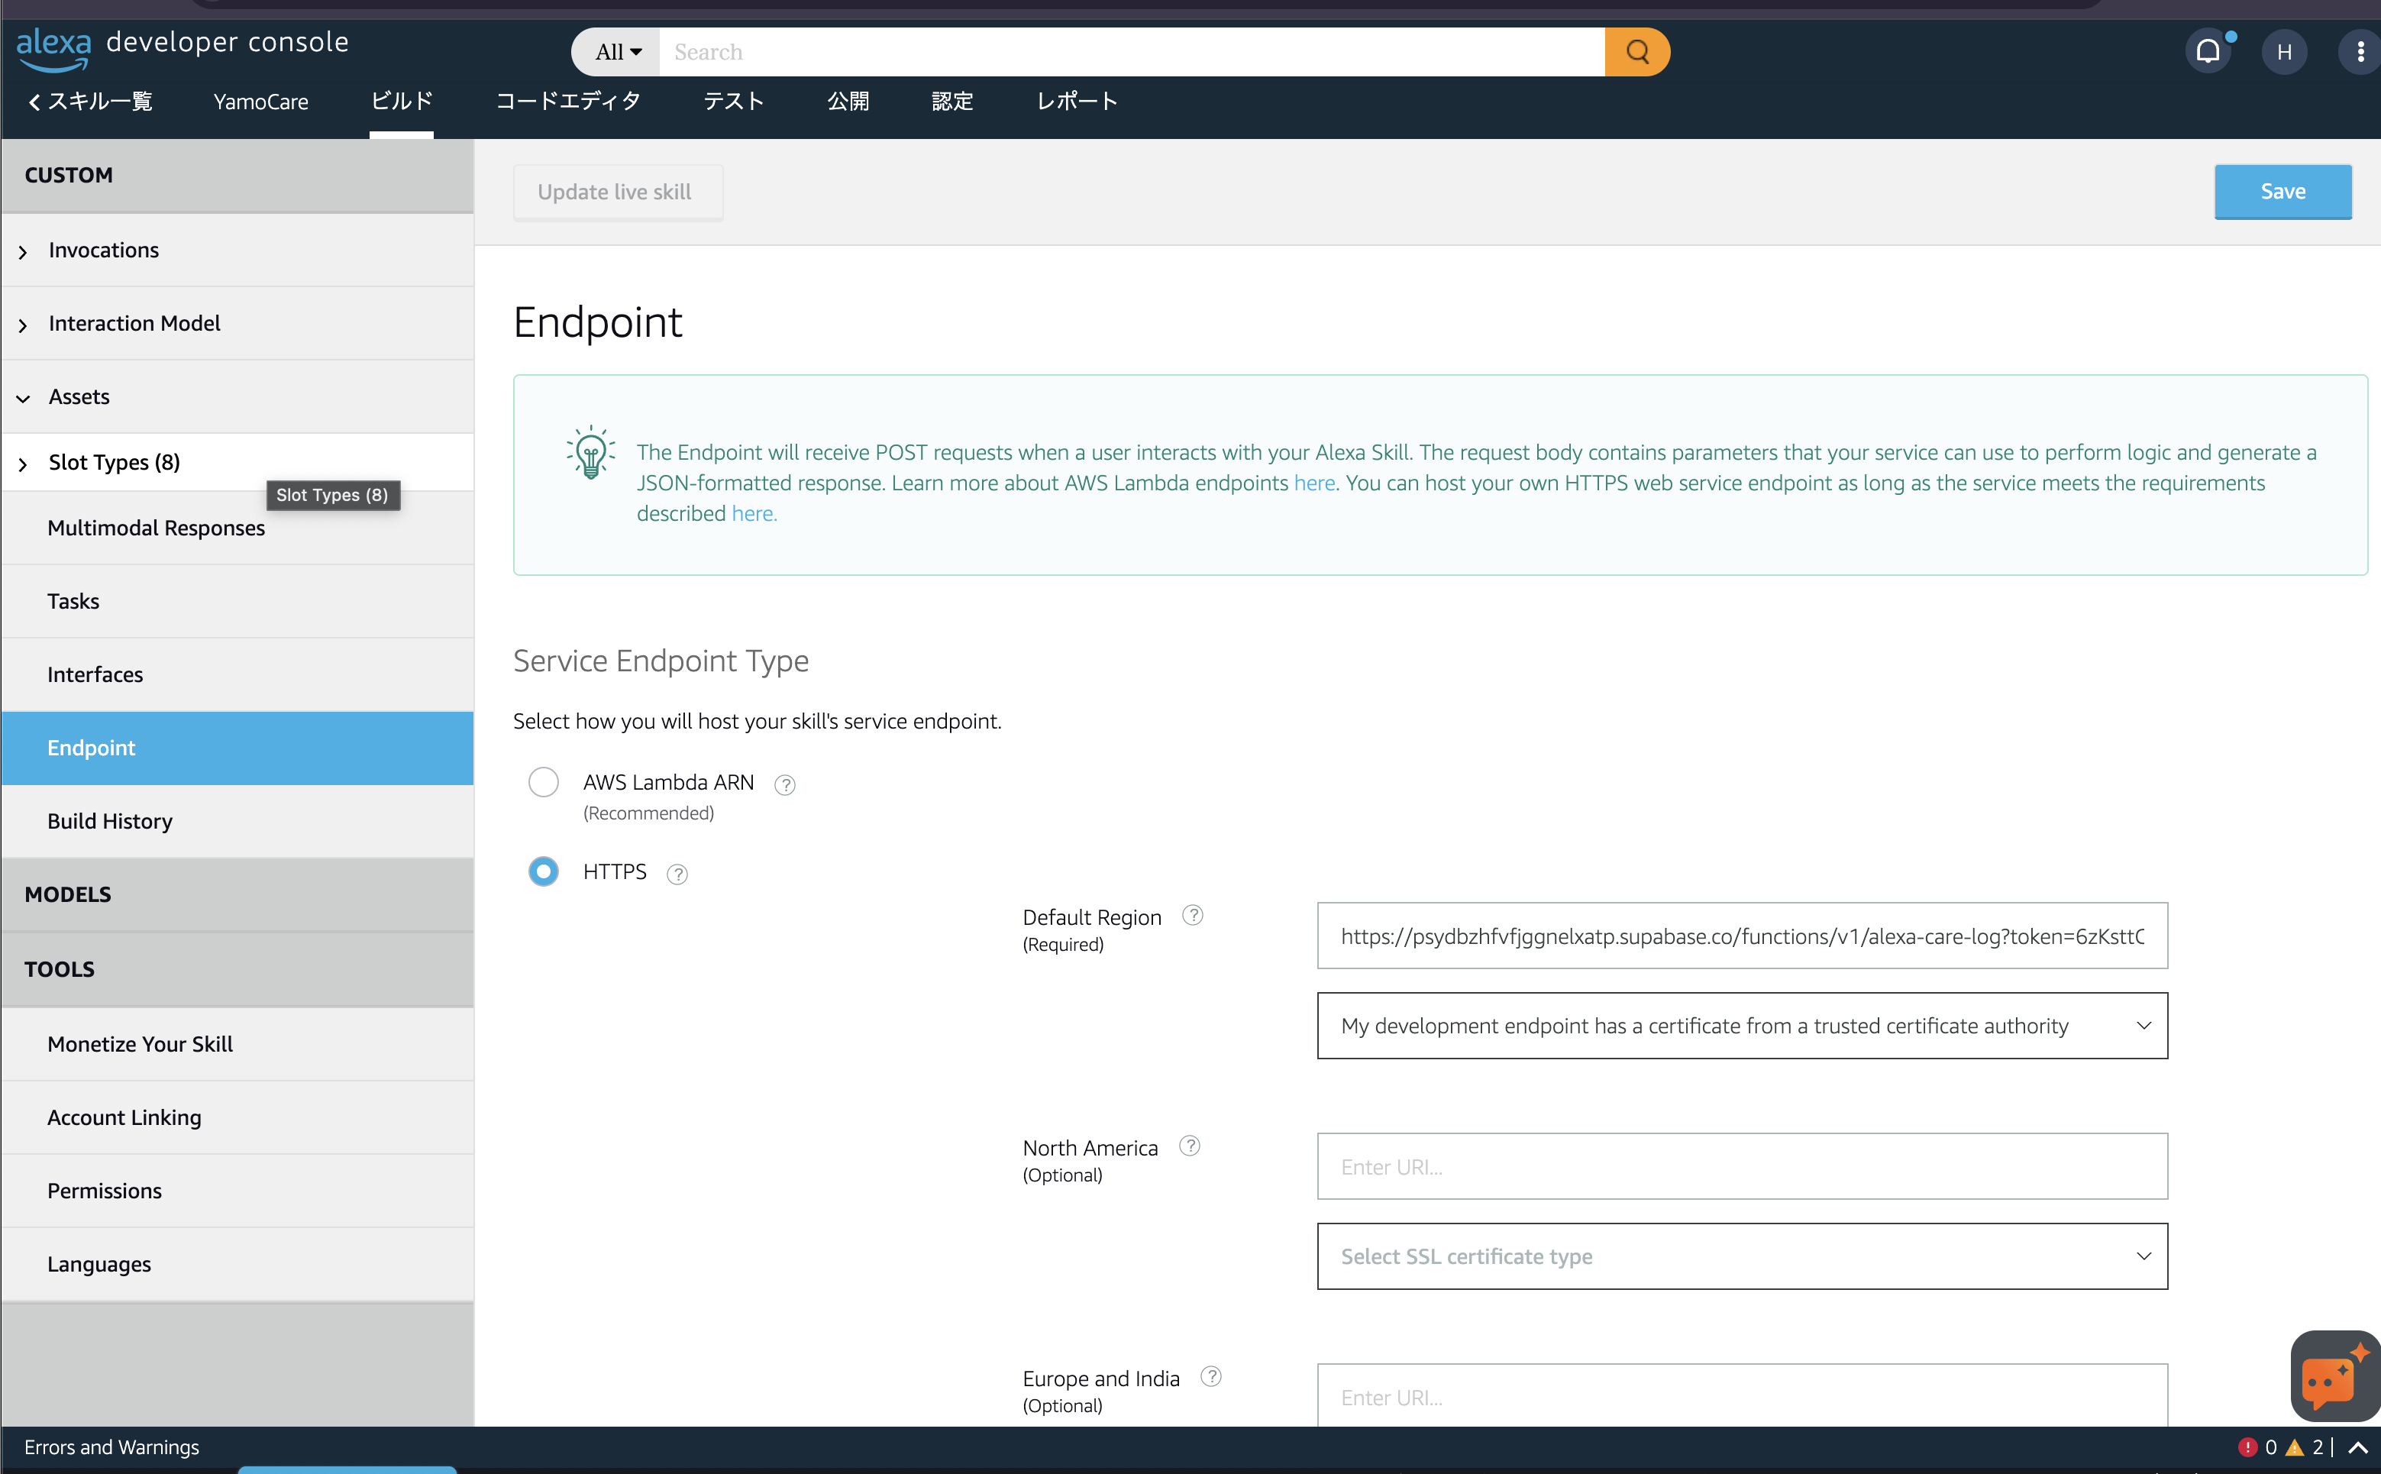
Task: Switch to the ビルド tab
Action: click(402, 102)
